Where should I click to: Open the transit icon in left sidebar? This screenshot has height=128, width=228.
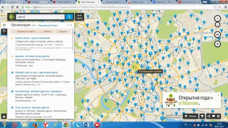(4, 31)
